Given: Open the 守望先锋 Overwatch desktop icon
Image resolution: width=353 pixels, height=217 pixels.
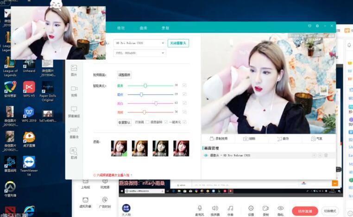Looking at the screenshot, I should tap(10, 189).
